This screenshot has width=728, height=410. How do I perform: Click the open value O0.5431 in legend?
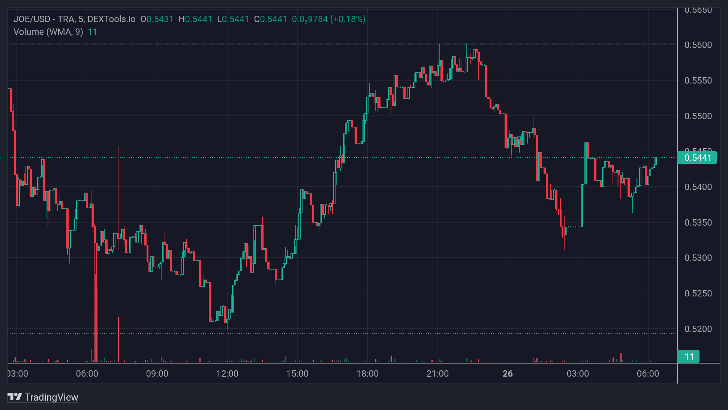(x=157, y=19)
